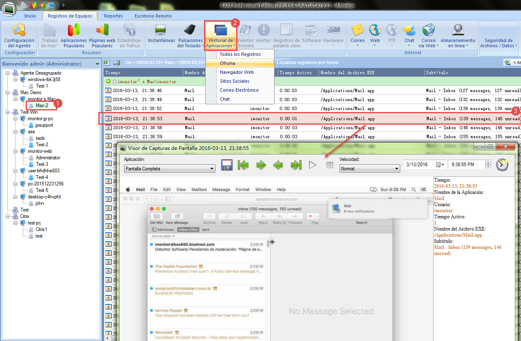
Task: Select the Mac-2 user in tree
Action: [42, 106]
